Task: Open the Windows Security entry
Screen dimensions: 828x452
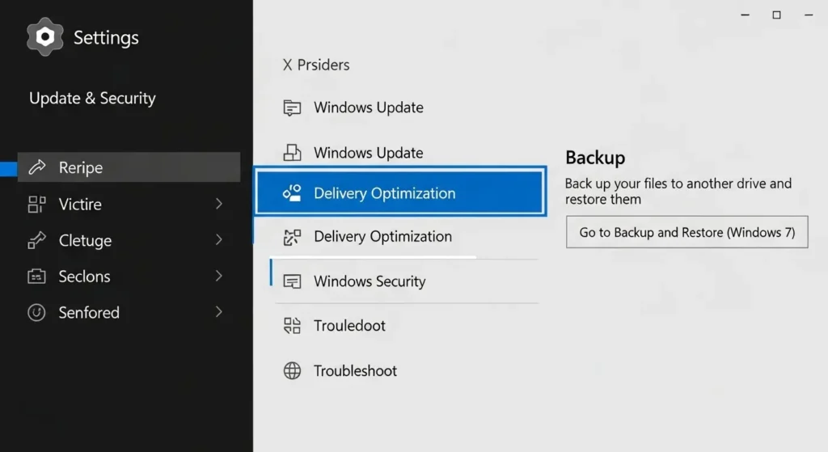Action: point(407,281)
